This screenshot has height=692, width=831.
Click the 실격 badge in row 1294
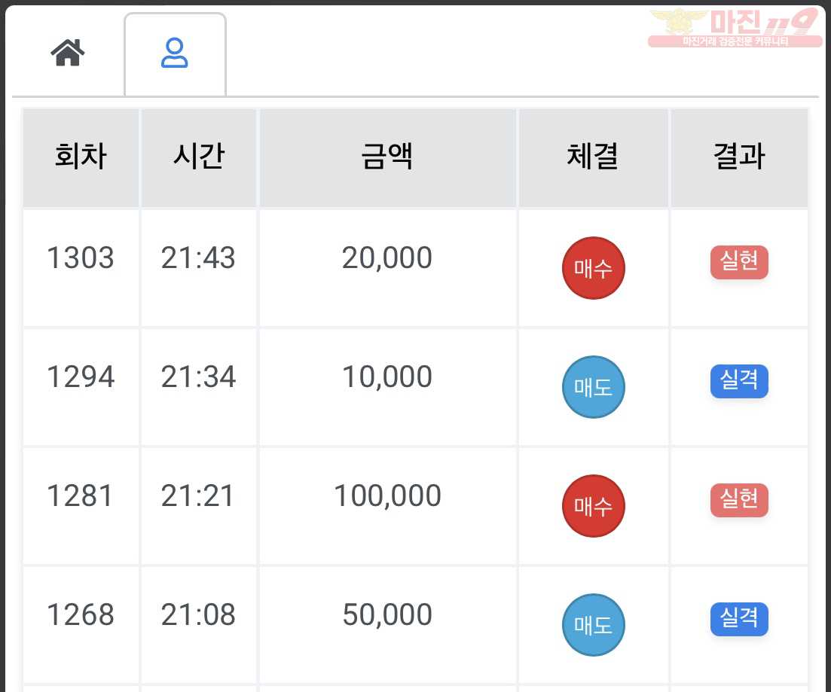click(739, 381)
